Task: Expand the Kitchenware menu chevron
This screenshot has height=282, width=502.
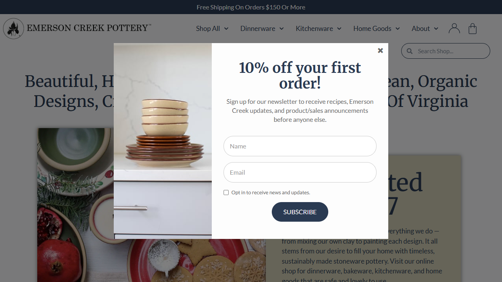Action: [339, 29]
